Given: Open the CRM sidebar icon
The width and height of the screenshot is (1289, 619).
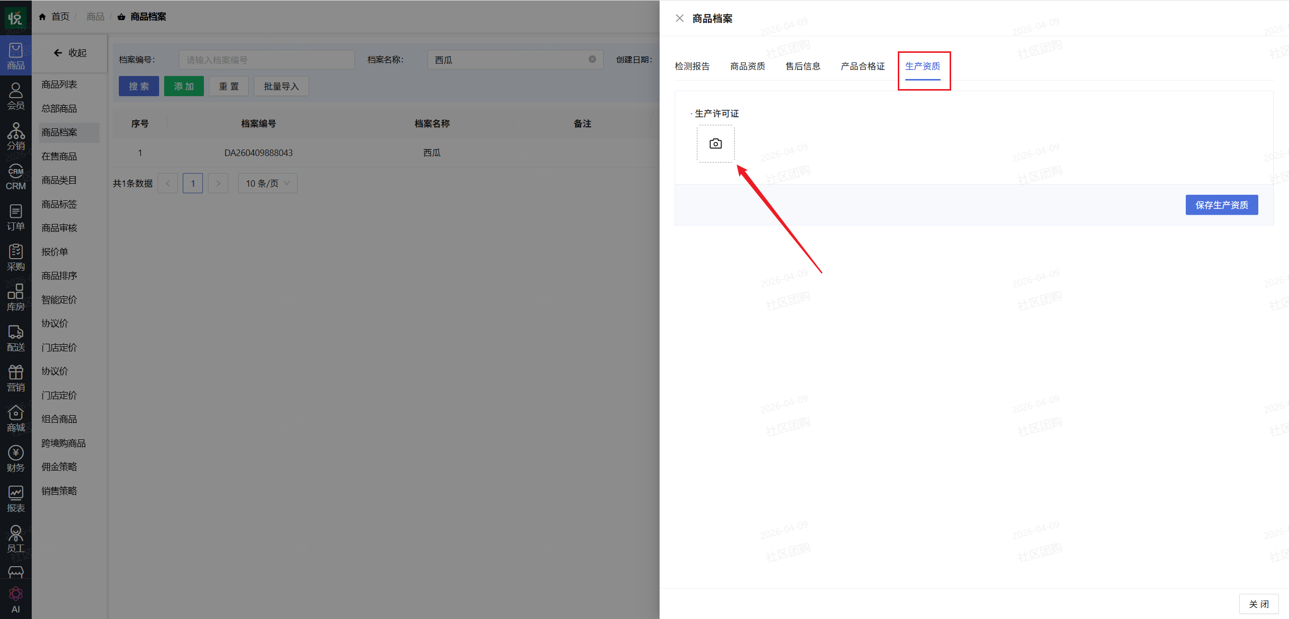Looking at the screenshot, I should (16, 177).
